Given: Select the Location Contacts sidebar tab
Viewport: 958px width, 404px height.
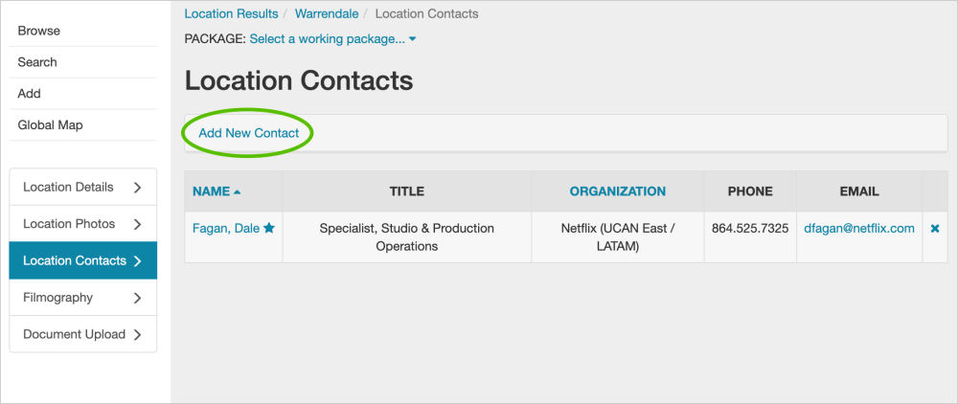Looking at the screenshot, I should point(75,260).
